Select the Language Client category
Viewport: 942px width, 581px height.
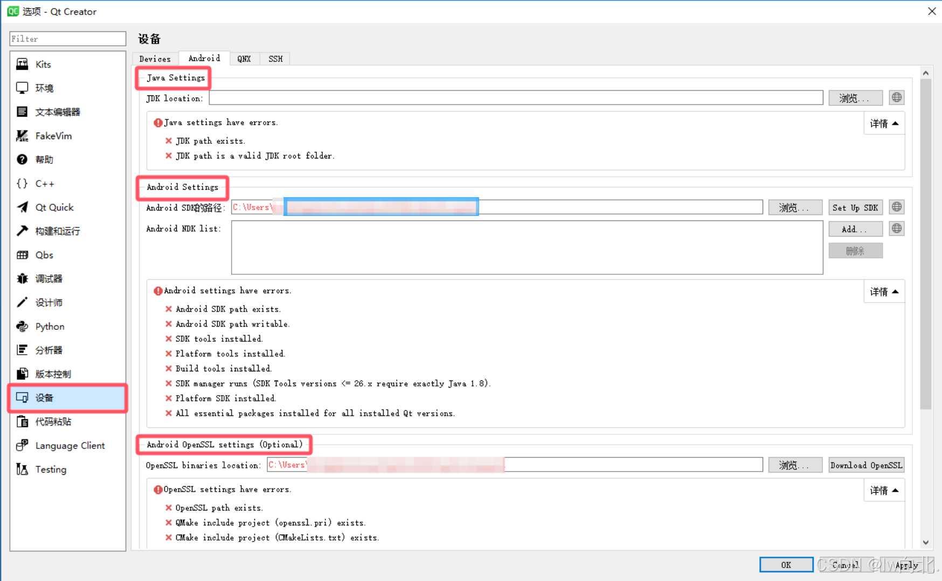pos(67,445)
